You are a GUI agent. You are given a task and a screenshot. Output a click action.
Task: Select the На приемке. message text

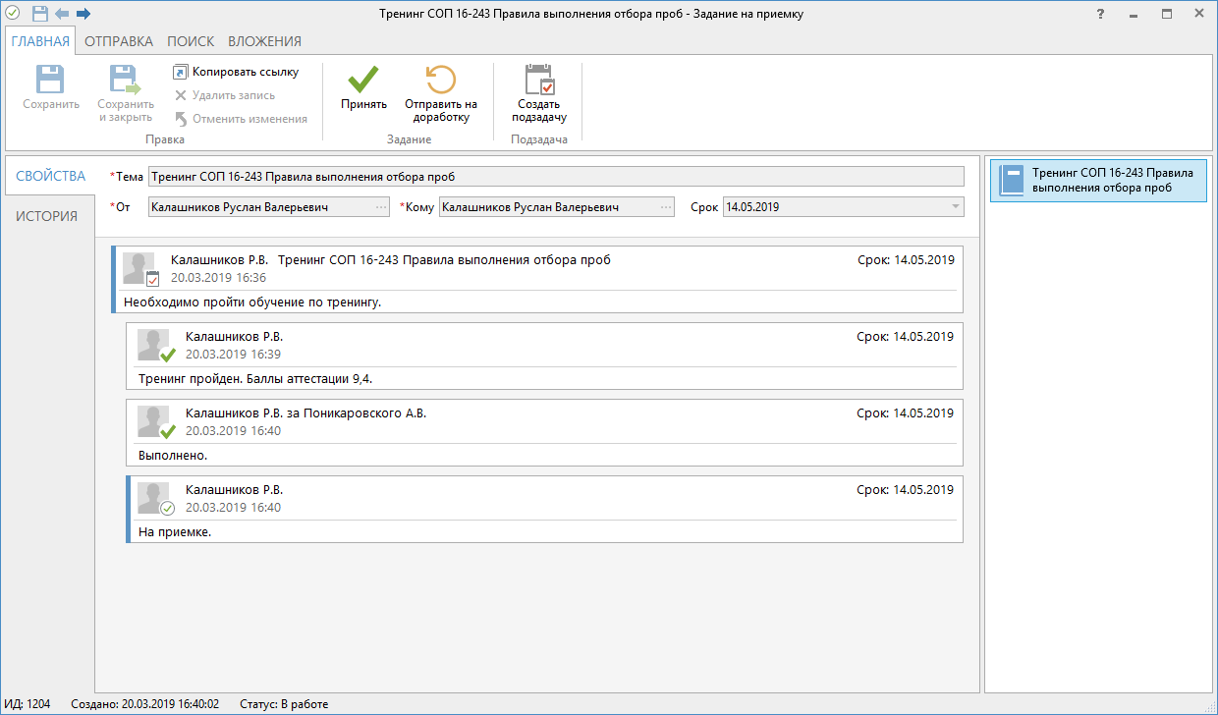click(x=175, y=532)
